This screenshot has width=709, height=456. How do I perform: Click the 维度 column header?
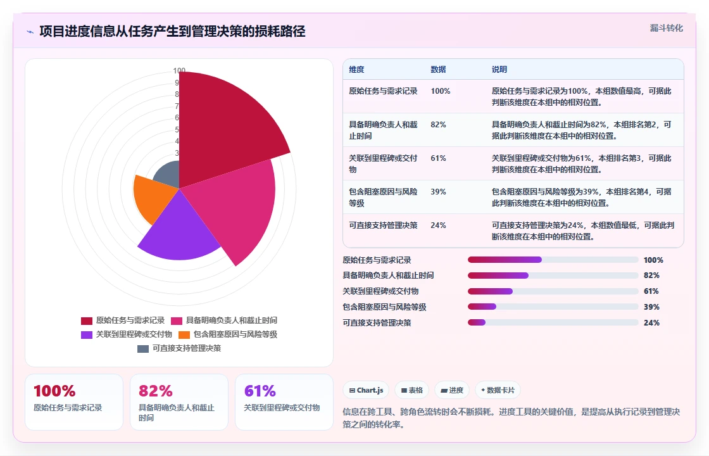(356, 70)
